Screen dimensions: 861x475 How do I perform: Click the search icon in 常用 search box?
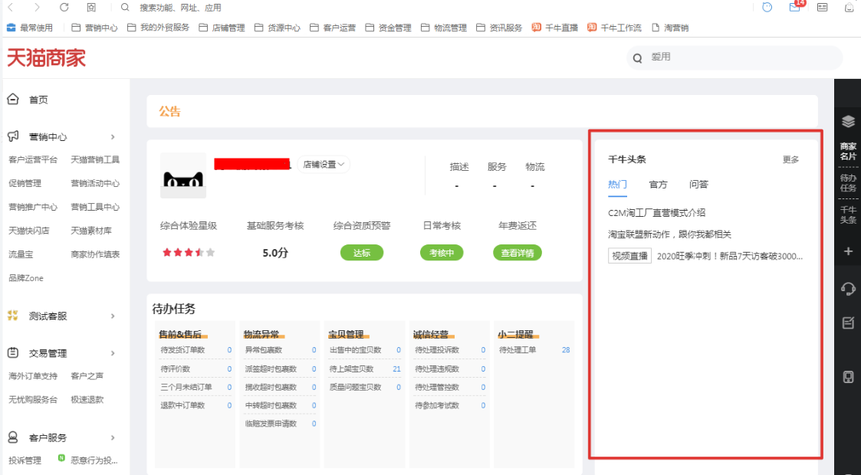(x=638, y=57)
